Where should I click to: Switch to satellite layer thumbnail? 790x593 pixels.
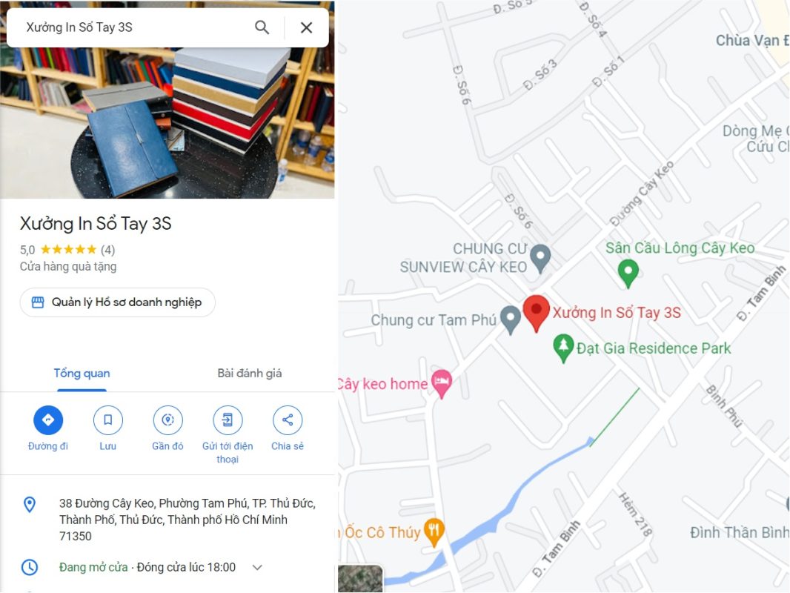click(x=360, y=578)
